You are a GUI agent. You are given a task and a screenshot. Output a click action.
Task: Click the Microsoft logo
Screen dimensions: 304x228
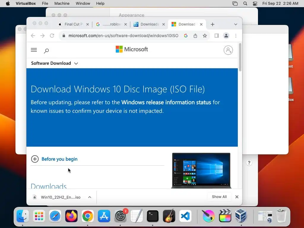coord(132,49)
